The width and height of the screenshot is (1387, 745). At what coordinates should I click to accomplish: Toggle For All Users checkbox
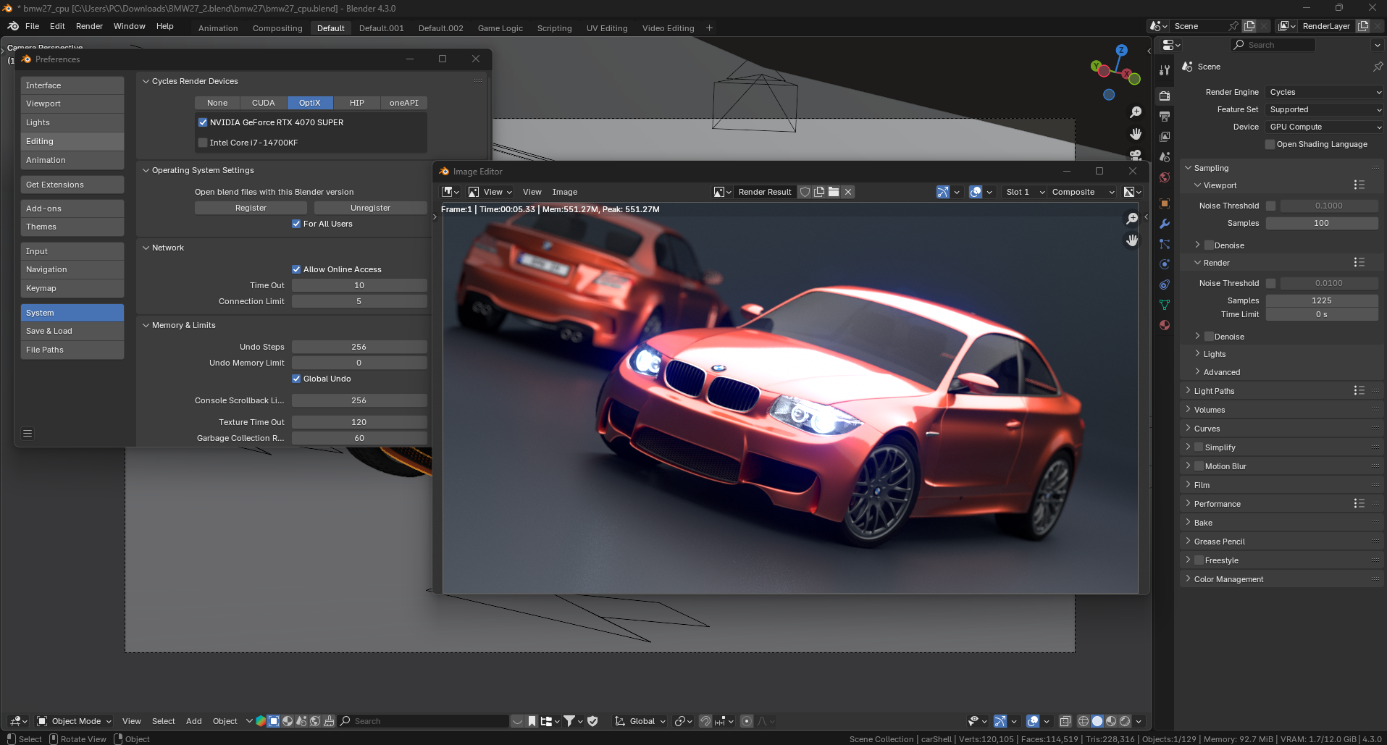click(296, 224)
